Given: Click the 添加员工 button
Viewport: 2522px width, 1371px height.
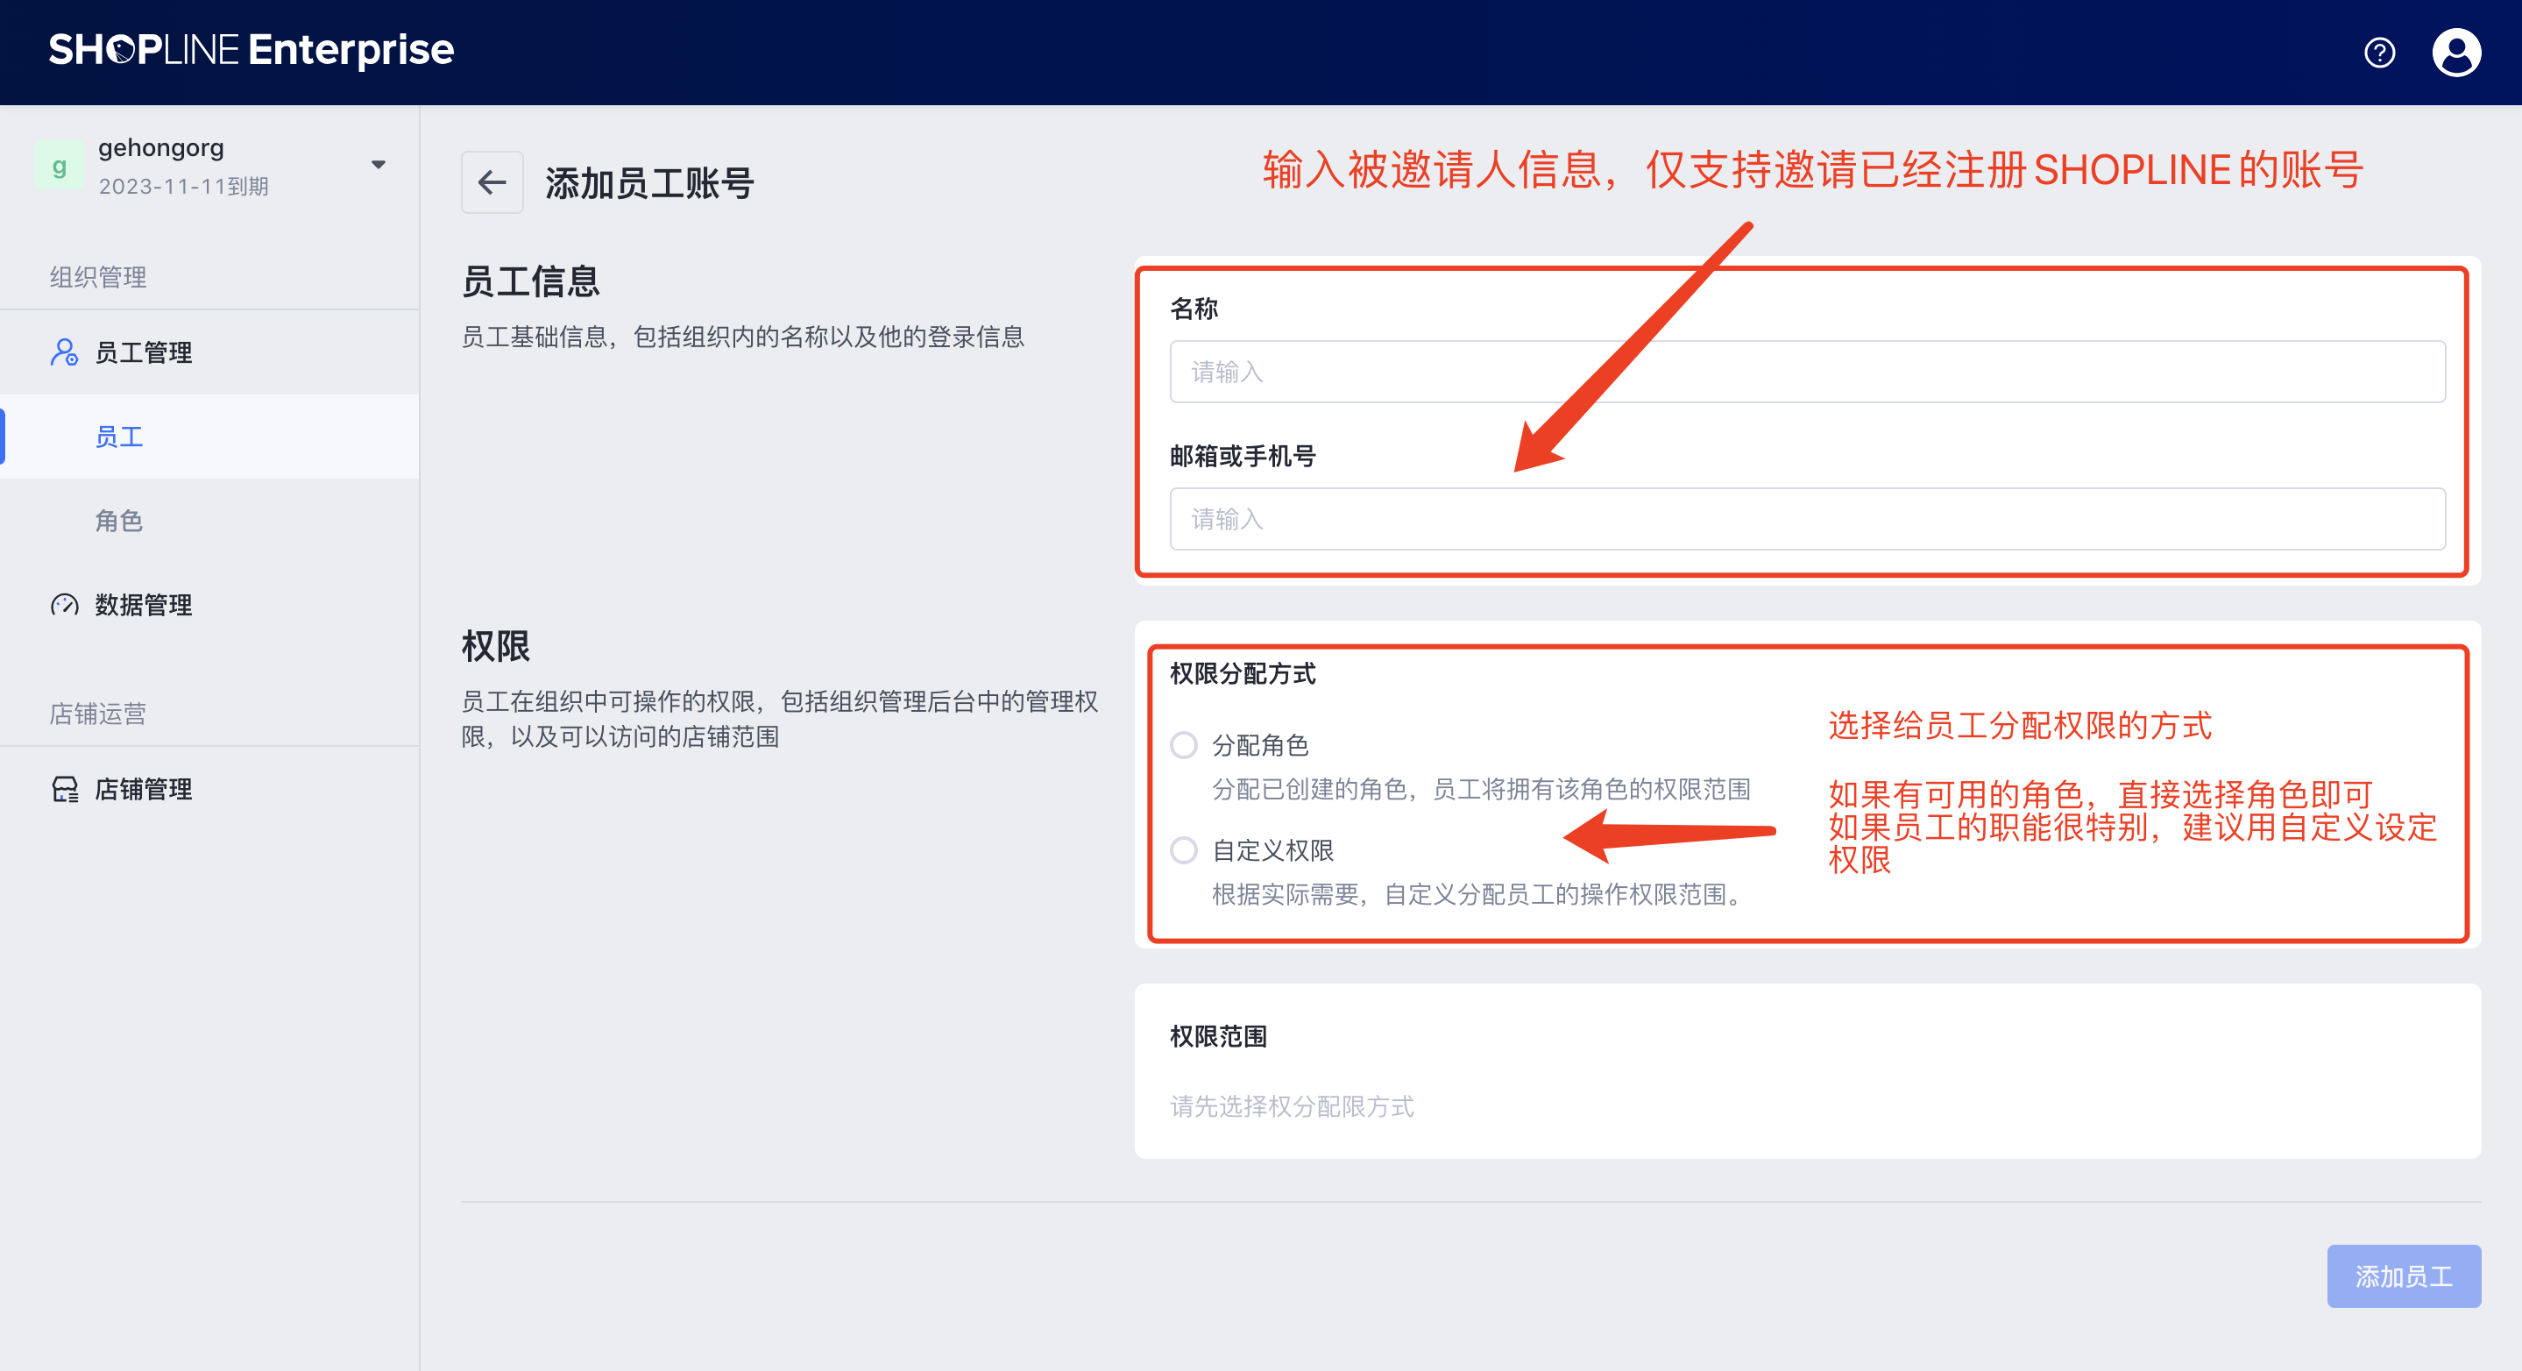Looking at the screenshot, I should [2403, 1276].
